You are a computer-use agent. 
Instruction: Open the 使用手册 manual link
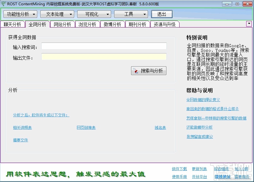(x=179, y=176)
